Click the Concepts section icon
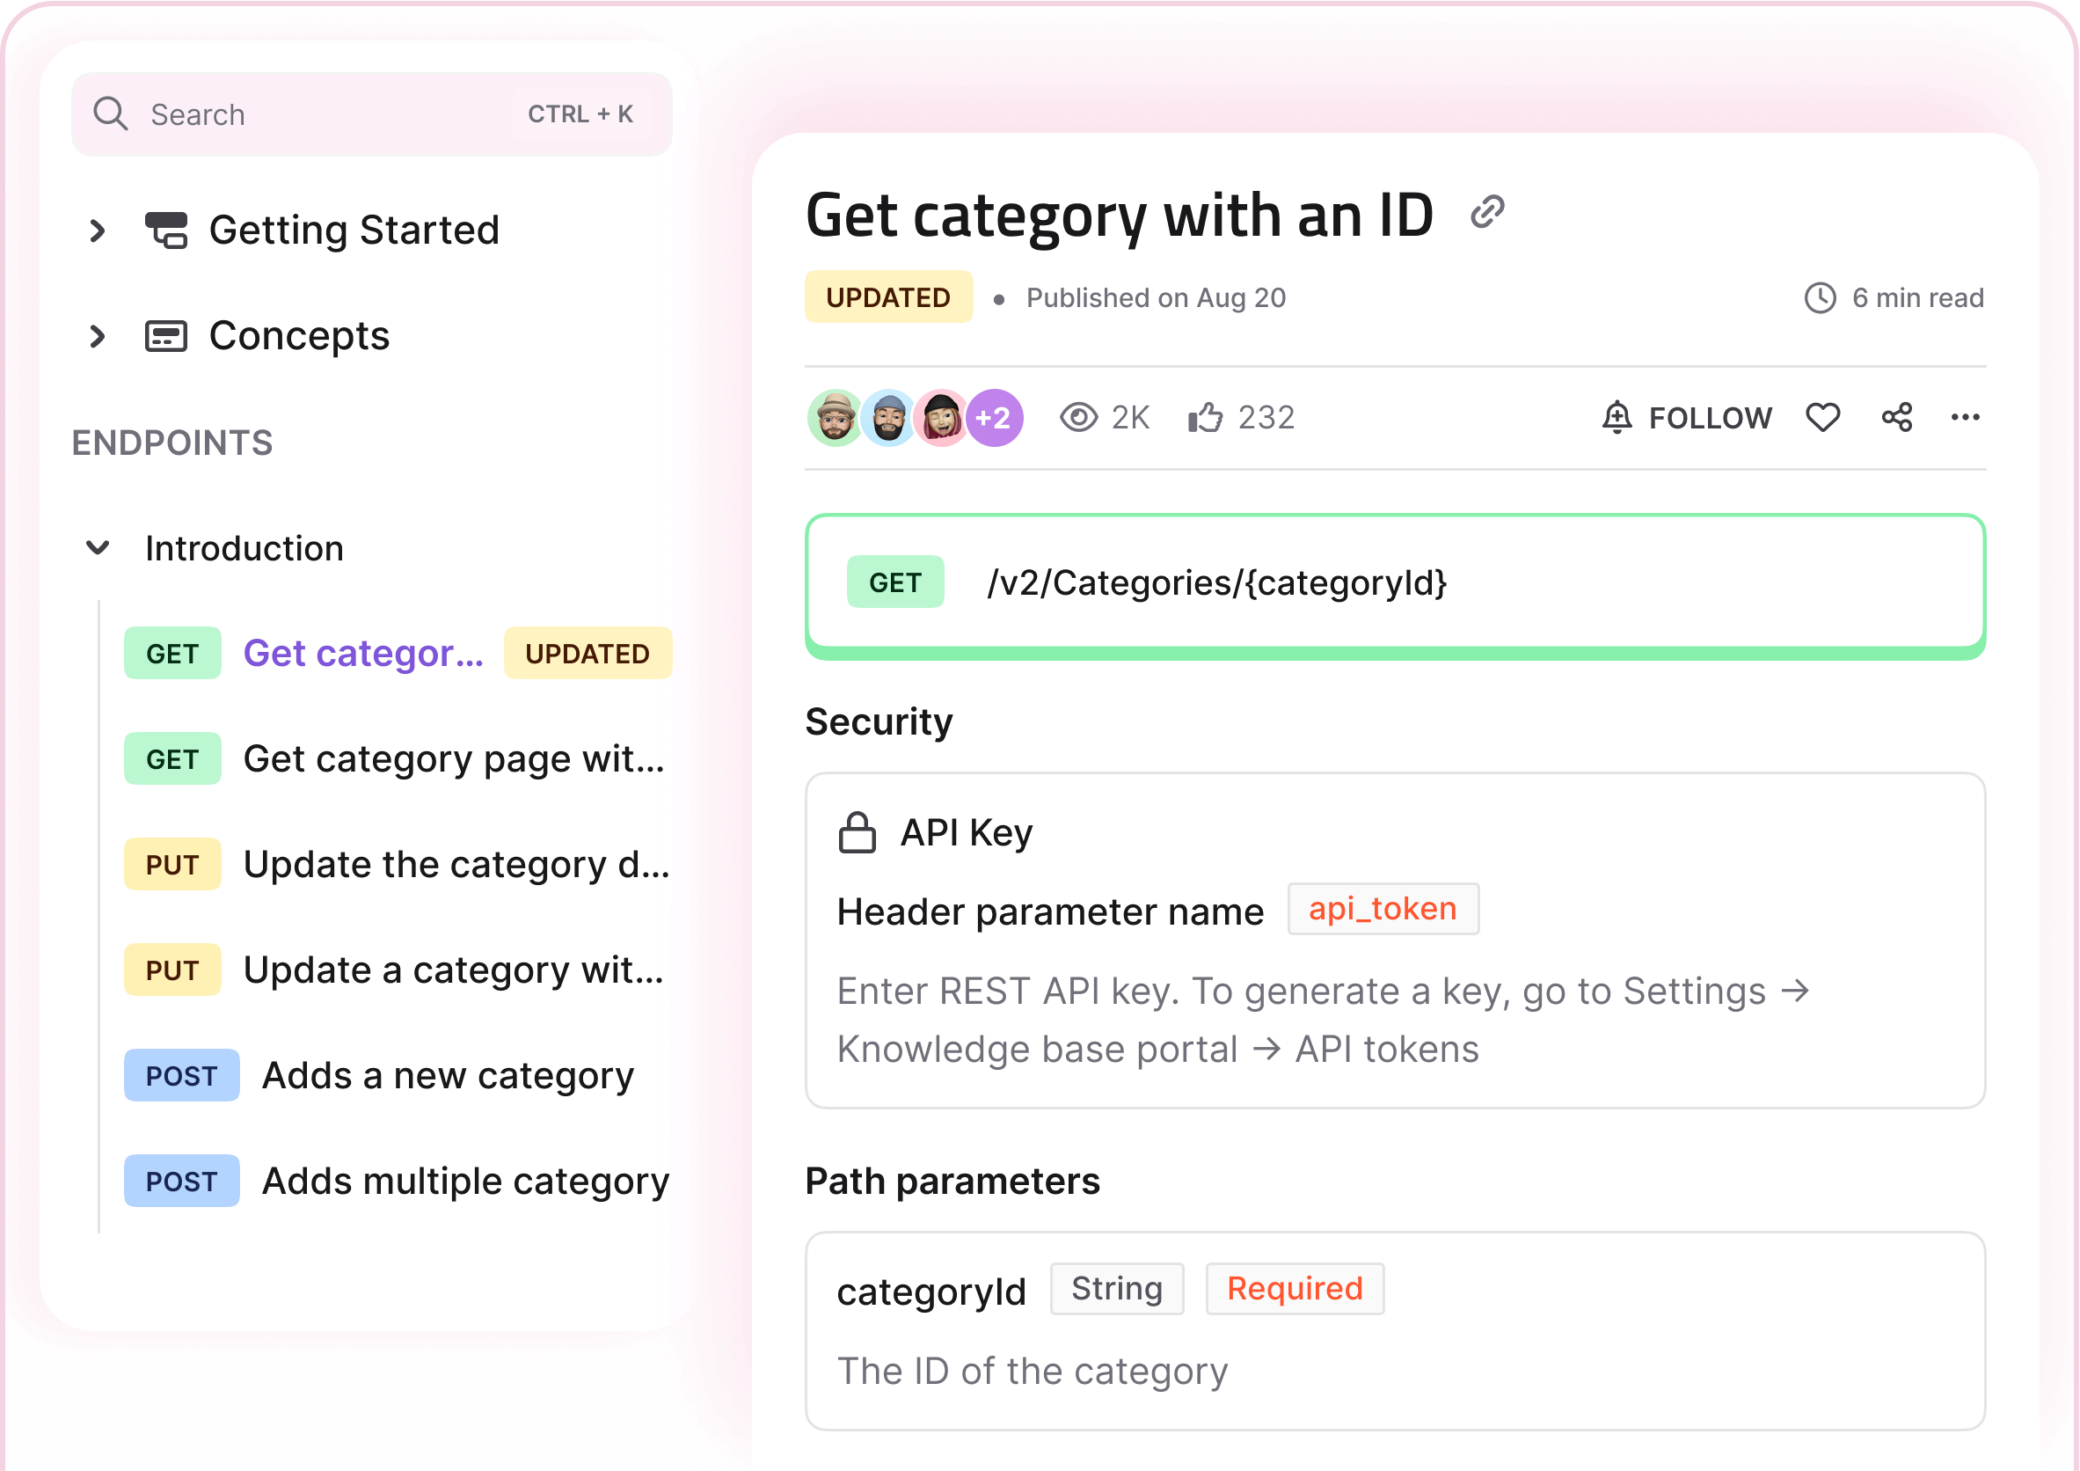 [167, 336]
